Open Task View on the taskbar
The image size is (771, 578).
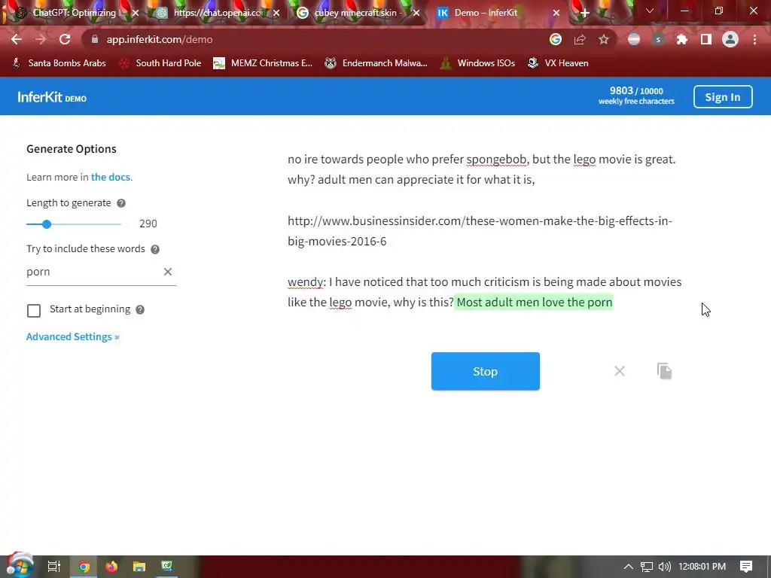[54, 567]
